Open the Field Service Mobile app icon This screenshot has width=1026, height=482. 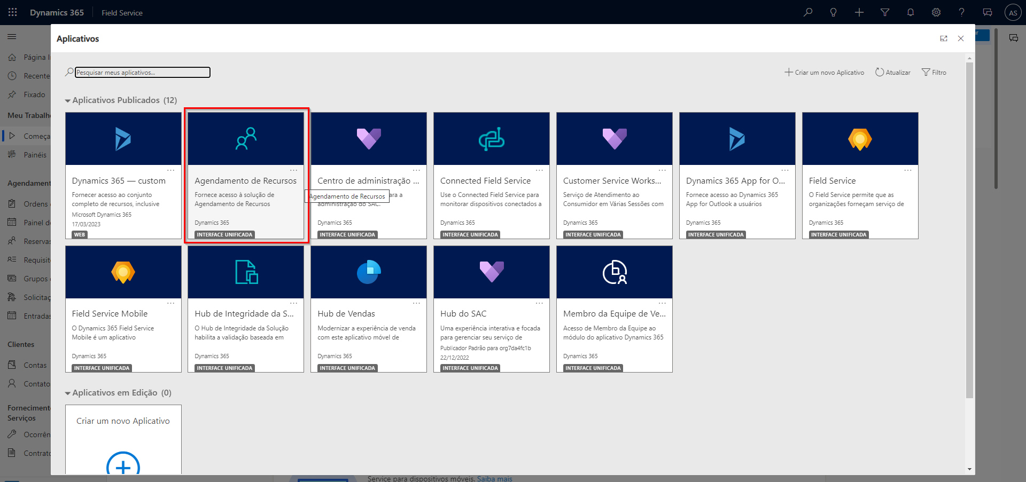(123, 272)
